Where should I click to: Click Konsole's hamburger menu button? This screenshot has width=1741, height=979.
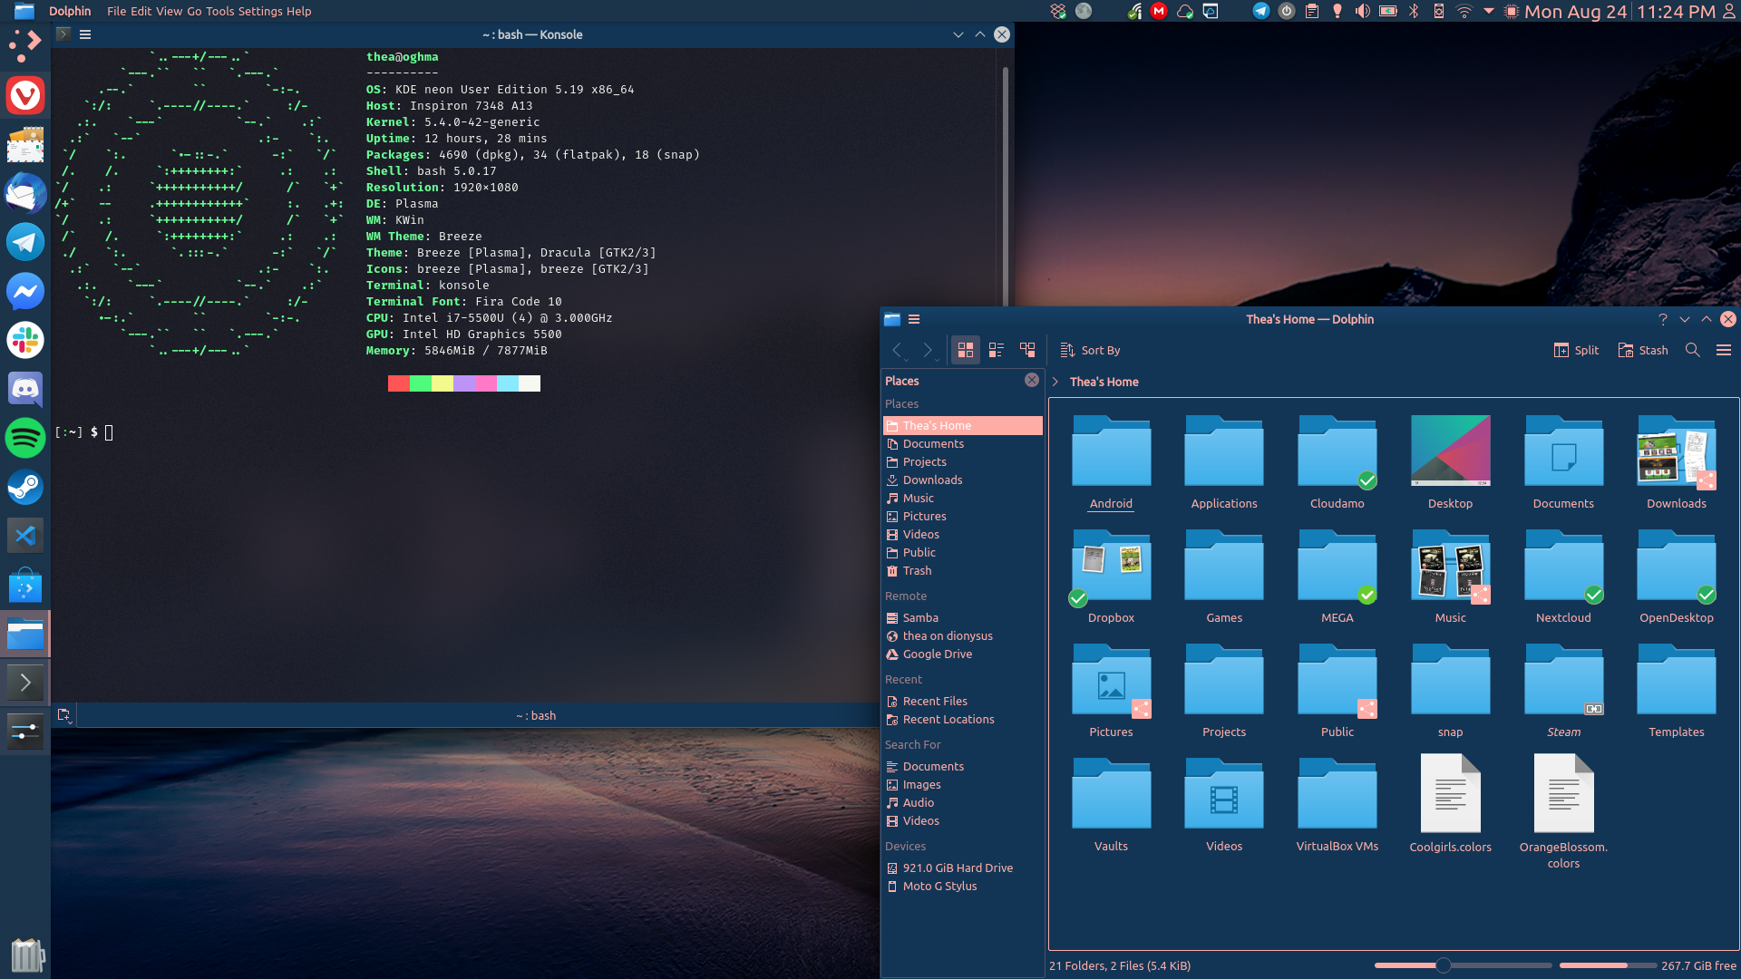[x=85, y=34]
